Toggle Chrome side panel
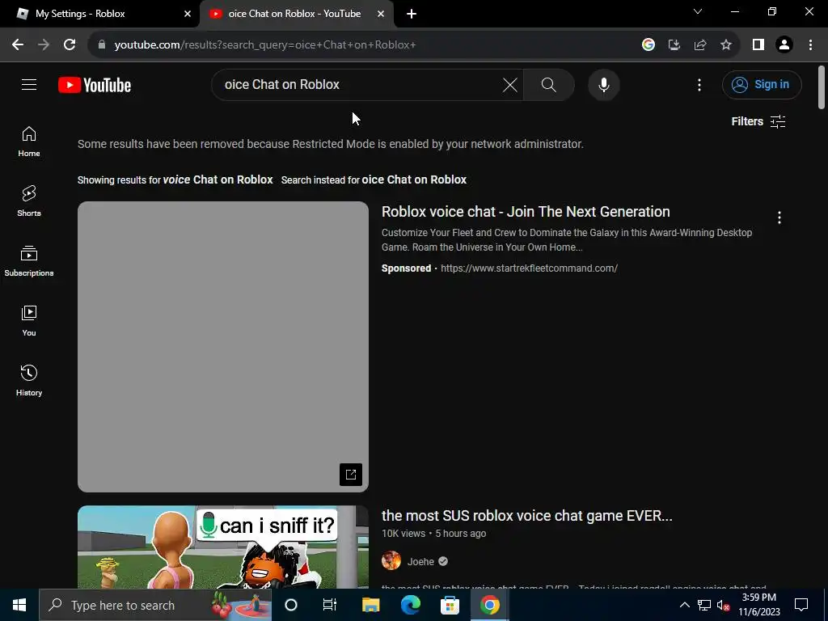Viewport: 828px width, 621px height. point(758,44)
